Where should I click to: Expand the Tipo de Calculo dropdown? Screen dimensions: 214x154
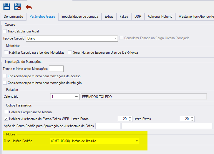(115, 38)
